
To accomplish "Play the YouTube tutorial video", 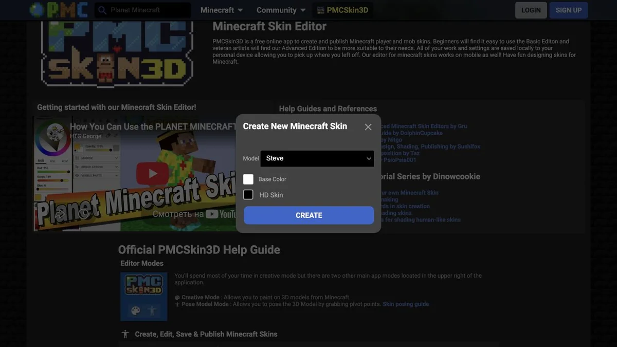I will click(153, 174).
